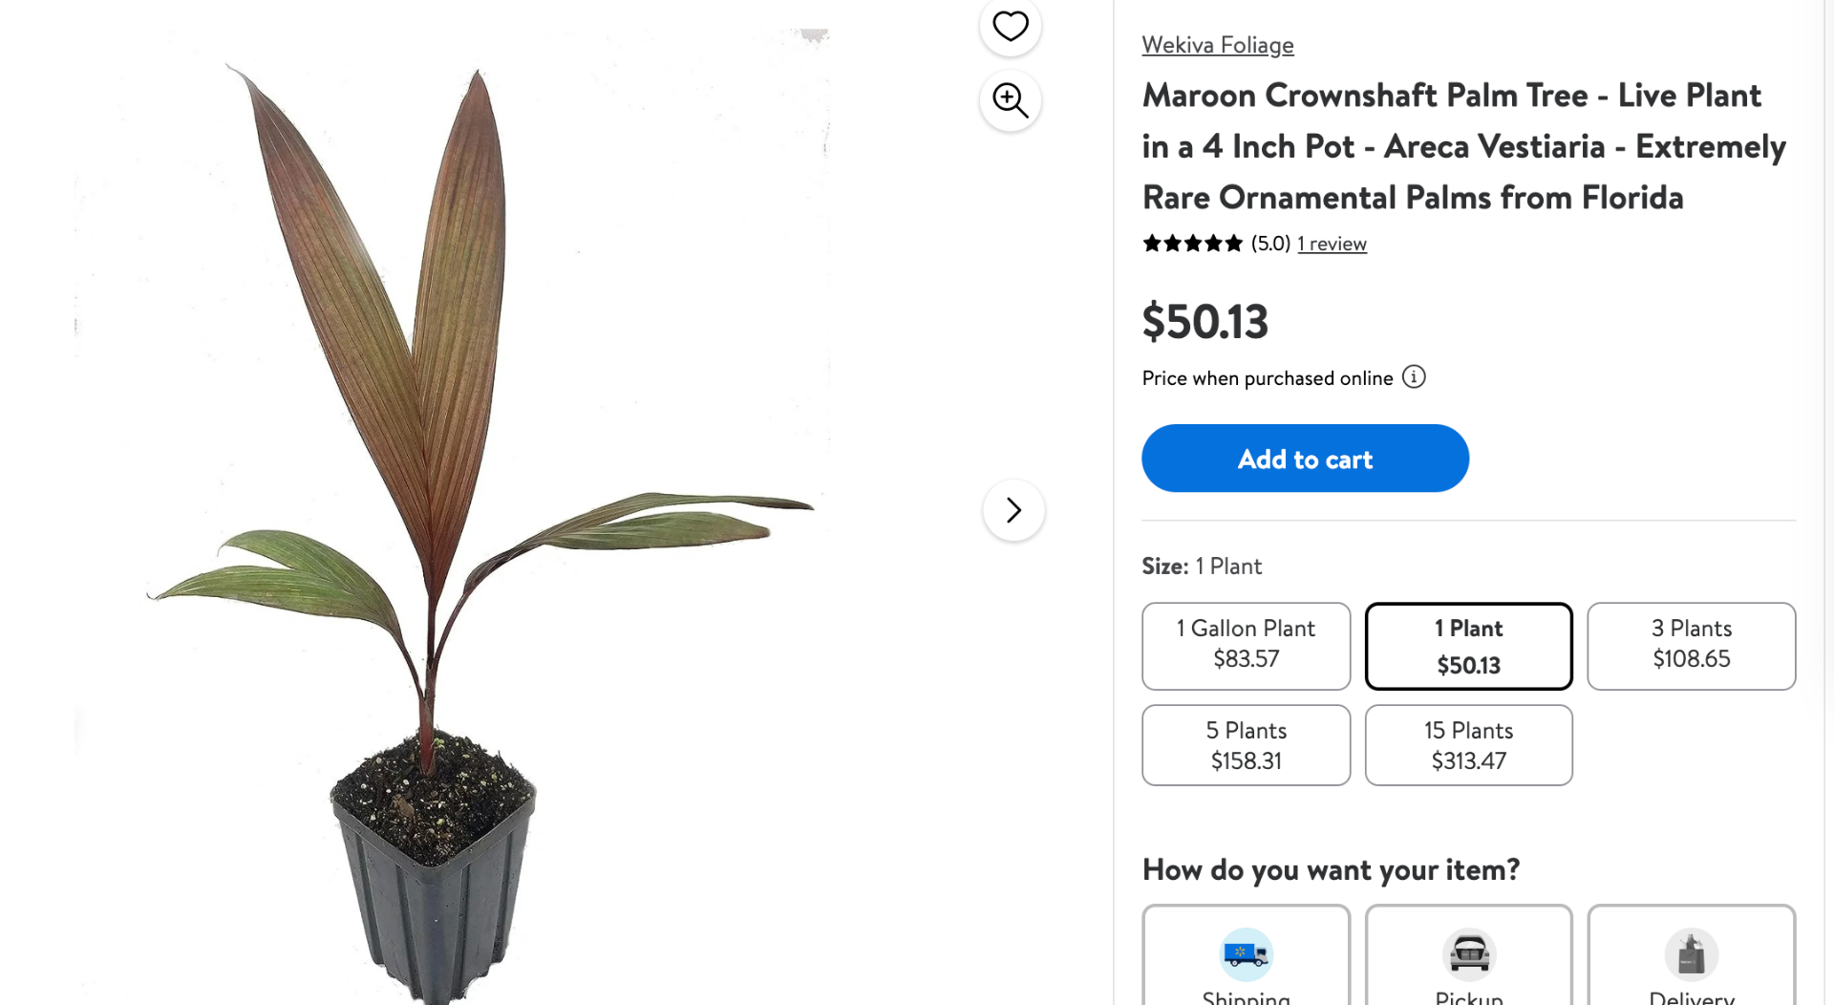The height and width of the screenshot is (1005, 1834).
Task: Open the Wekiva Foliage brand link
Action: coord(1218,45)
